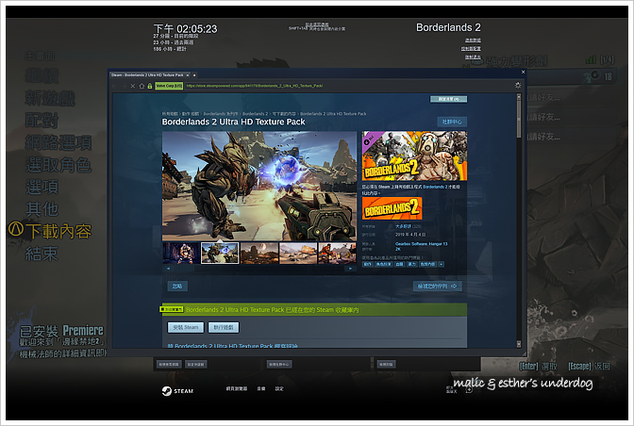Image resolution: width=634 pixels, height=426 pixels.
Task: Click the yellow in-library badge
Action: [x=172, y=309]
